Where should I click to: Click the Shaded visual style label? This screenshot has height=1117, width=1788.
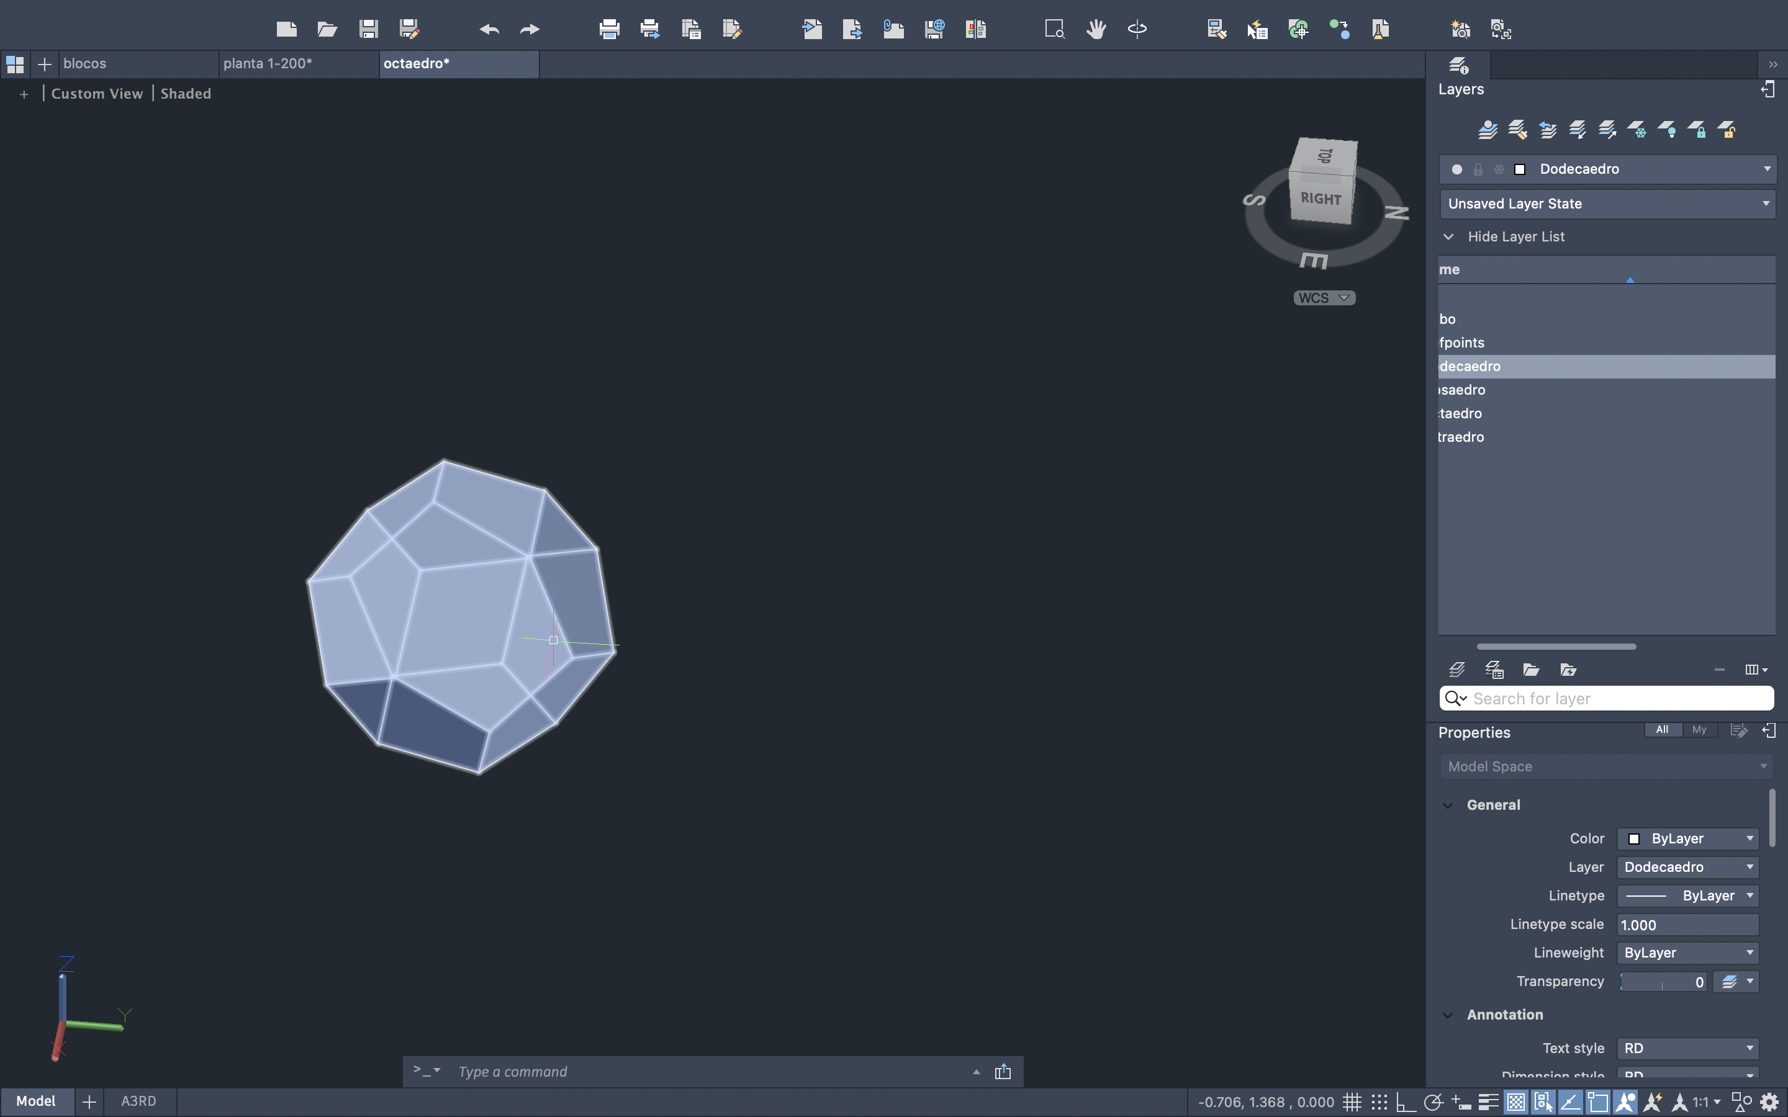pos(186,94)
